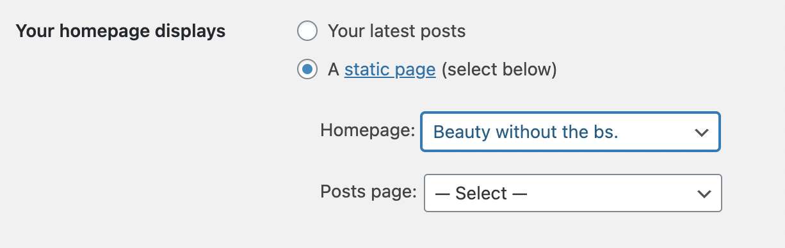The width and height of the screenshot is (785, 248).
Task: Choose the "A static page" radio option
Action: pos(307,69)
